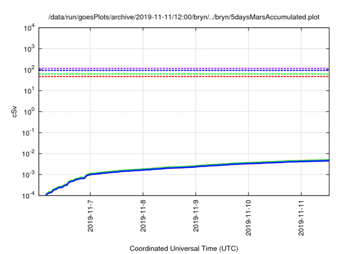
Task: Click the purple dashed threshold line
Action: pyautogui.click(x=184, y=68)
